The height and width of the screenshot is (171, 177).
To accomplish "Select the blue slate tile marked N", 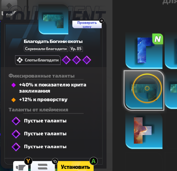I will click(144, 50).
